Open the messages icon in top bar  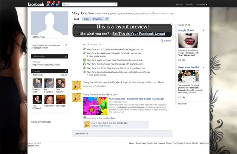(x=53, y=4)
